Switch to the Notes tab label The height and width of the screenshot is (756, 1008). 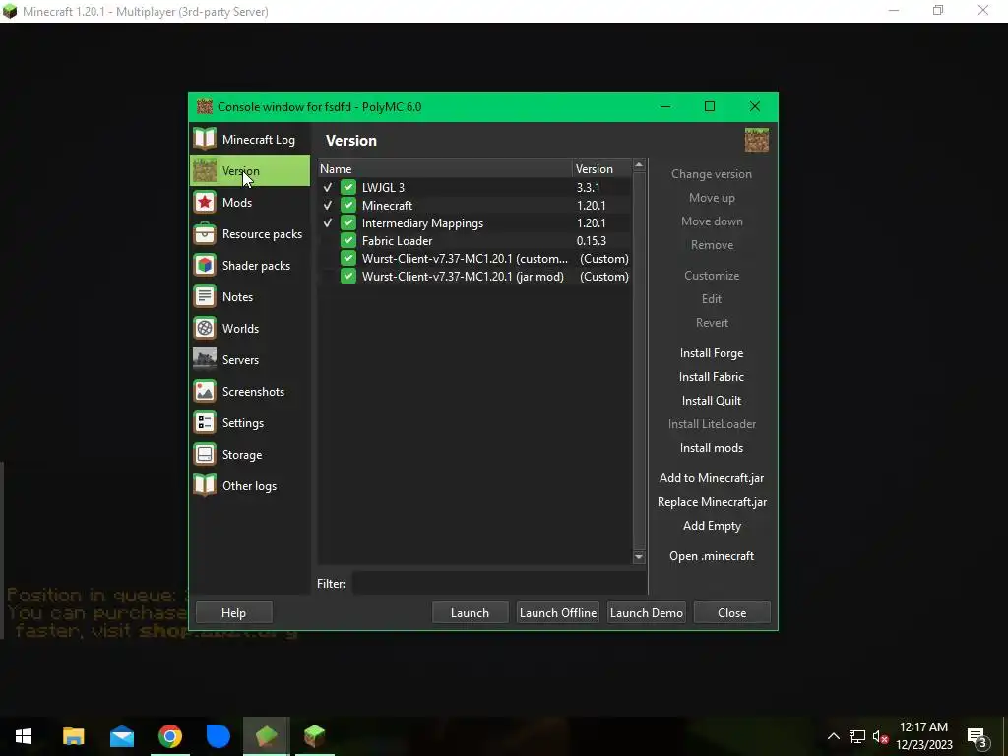(237, 296)
